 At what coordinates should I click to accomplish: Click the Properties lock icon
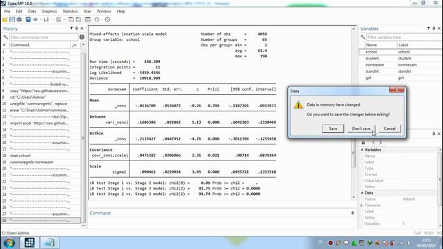363,142
